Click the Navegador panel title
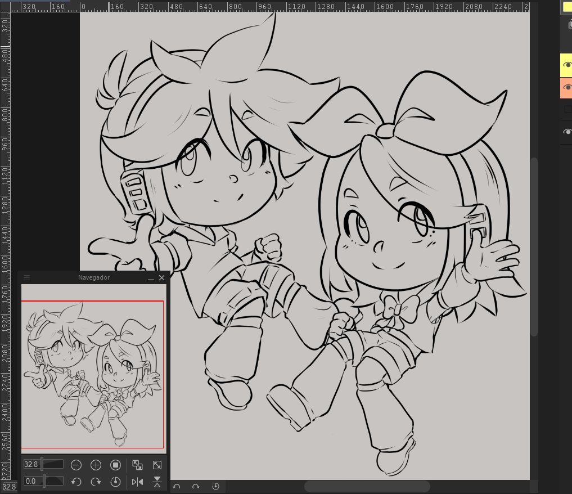 click(x=94, y=277)
